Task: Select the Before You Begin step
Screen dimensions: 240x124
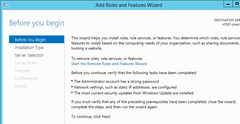Action: pos(36,39)
